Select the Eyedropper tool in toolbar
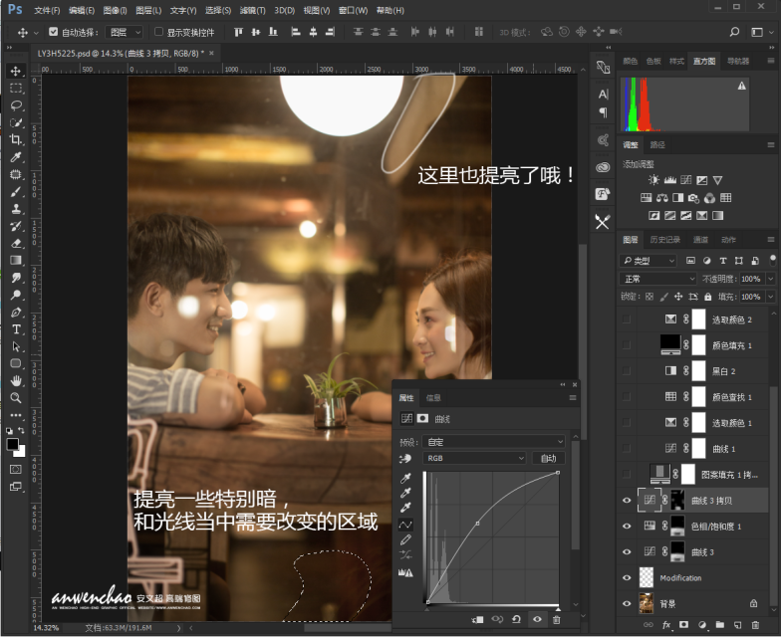Screen dimensions: 781x637 pos(16,157)
